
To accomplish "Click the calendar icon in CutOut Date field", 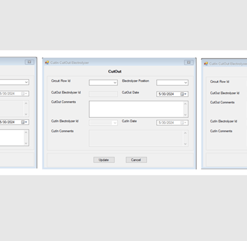I will 182,94.
